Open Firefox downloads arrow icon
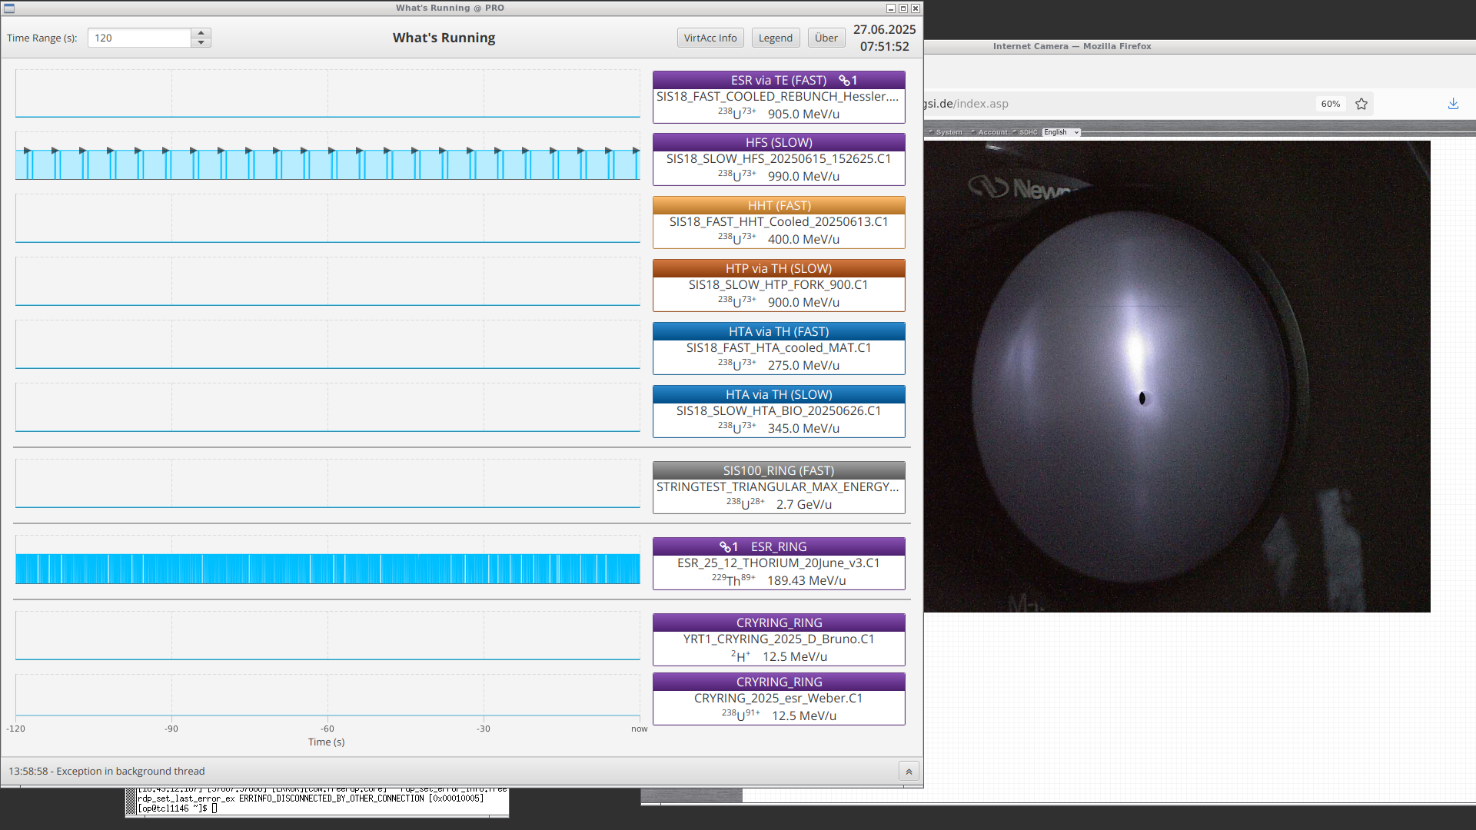Screen dimensions: 1476x830 [1453, 104]
